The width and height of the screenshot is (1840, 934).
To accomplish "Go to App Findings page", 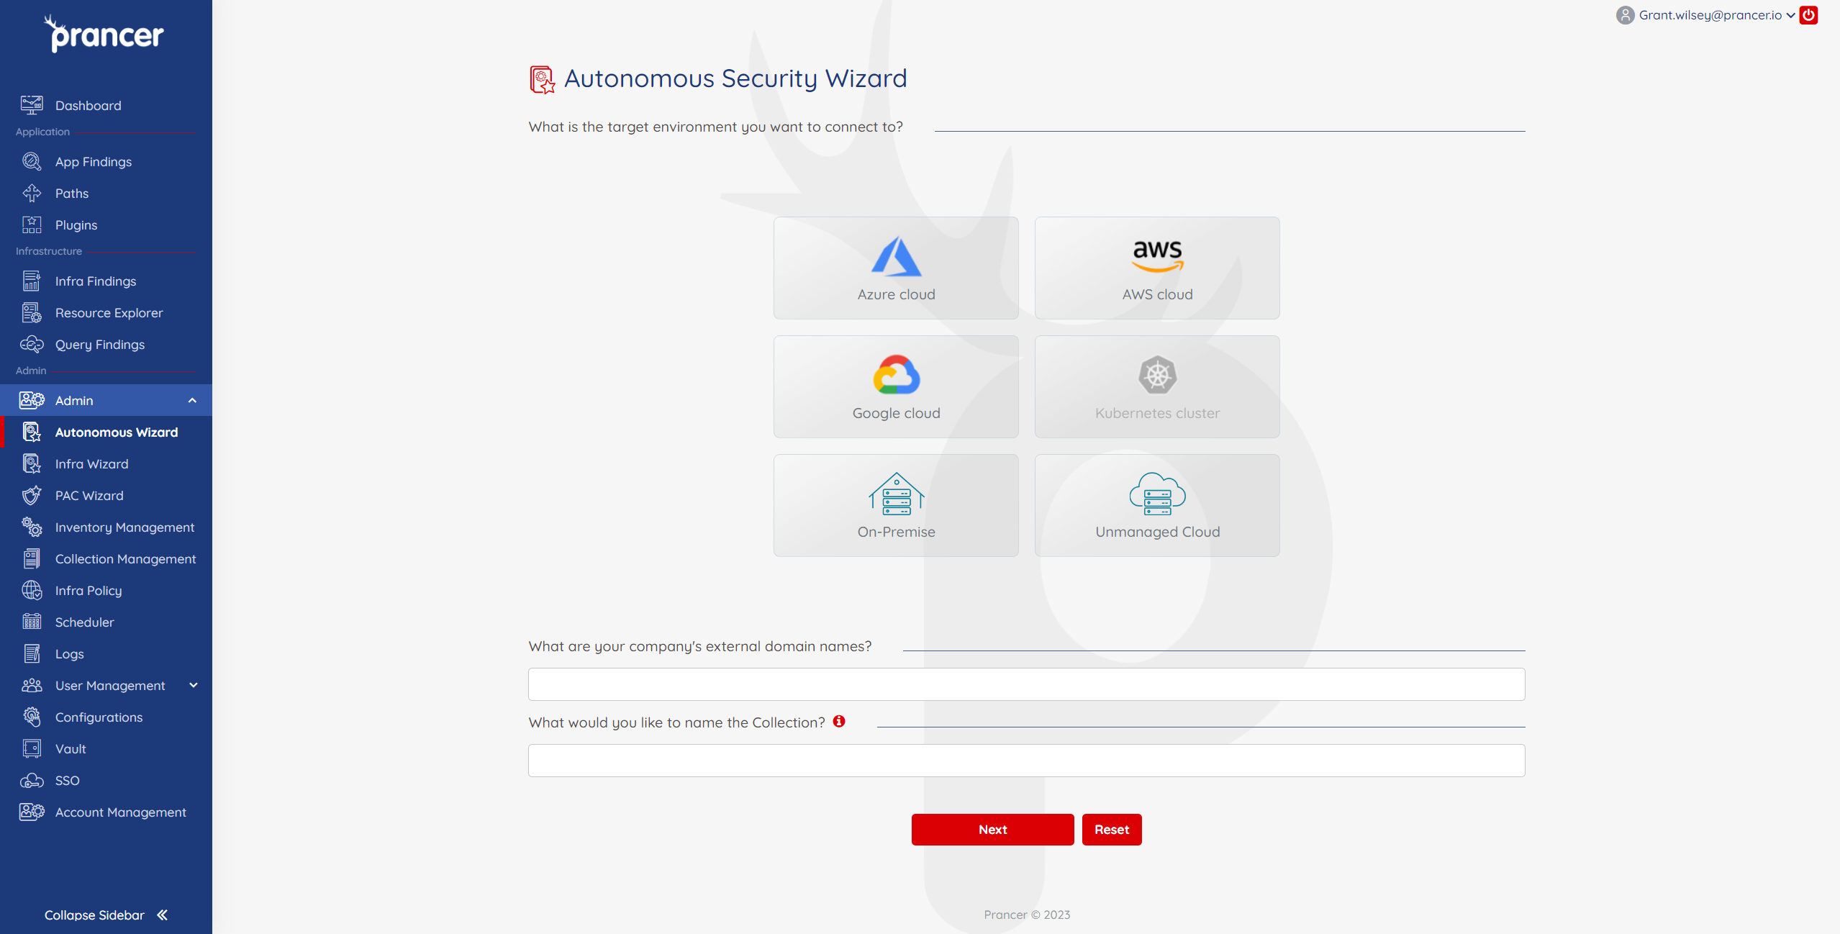I will click(94, 161).
